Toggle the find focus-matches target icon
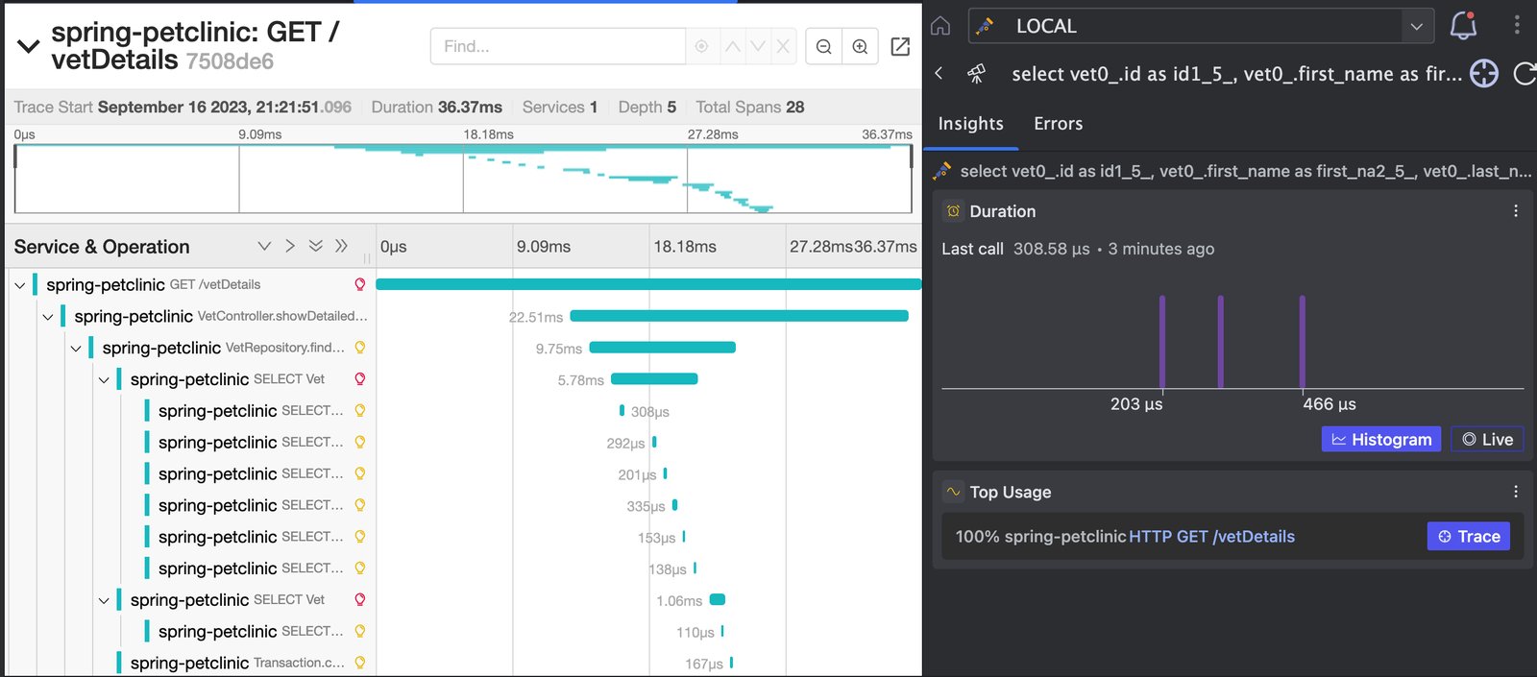The width and height of the screenshot is (1537, 677). (701, 46)
